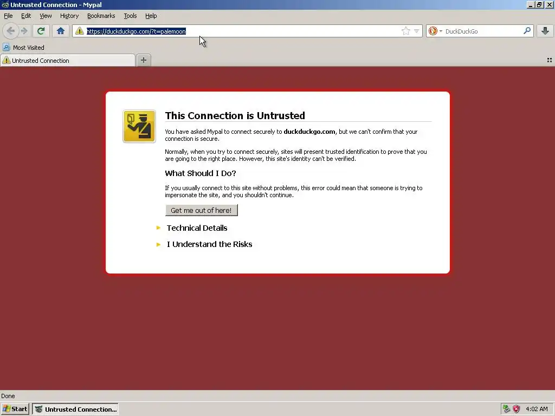555x416 pixels.
Task: Click the magnifying glass search icon
Action: pos(527,31)
